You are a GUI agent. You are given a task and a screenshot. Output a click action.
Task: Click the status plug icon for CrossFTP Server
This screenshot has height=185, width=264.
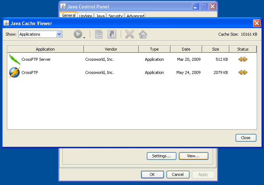pyautogui.click(x=243, y=59)
